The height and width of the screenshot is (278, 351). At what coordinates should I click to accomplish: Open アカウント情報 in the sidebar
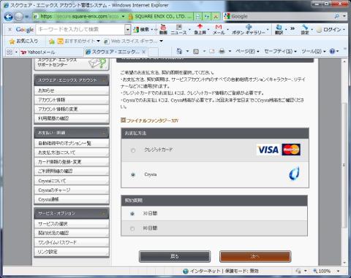coord(72,100)
